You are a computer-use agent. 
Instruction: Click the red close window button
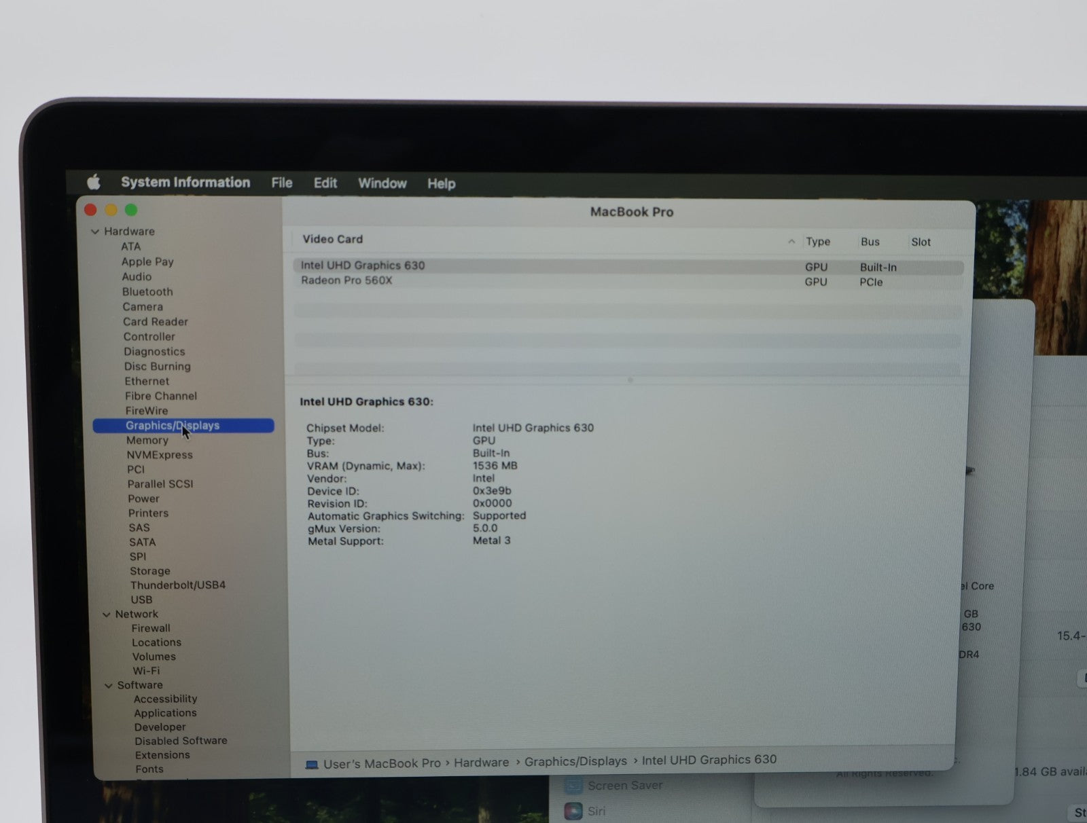[x=90, y=210]
